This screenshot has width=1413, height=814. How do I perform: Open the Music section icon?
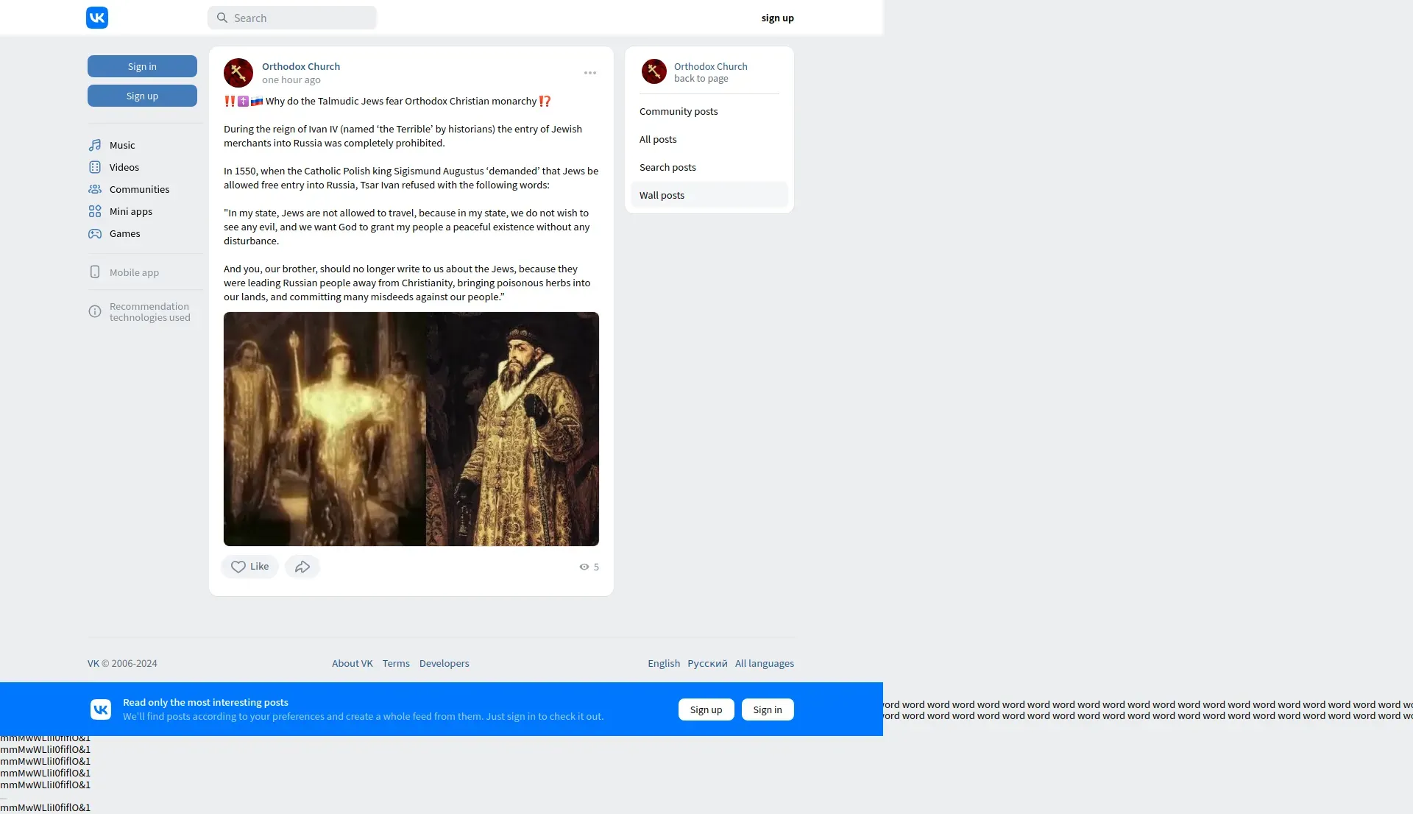pyautogui.click(x=95, y=145)
